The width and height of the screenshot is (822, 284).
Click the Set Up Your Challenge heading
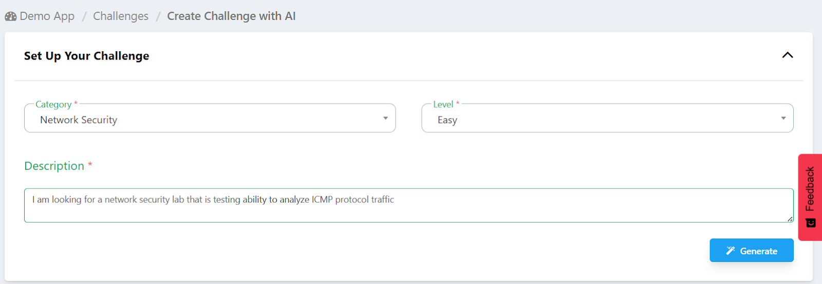tap(86, 56)
